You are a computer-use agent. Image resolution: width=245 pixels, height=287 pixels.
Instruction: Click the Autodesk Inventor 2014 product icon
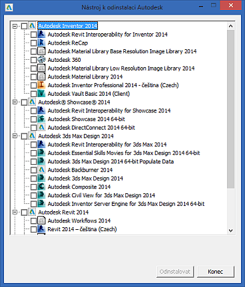(32, 26)
